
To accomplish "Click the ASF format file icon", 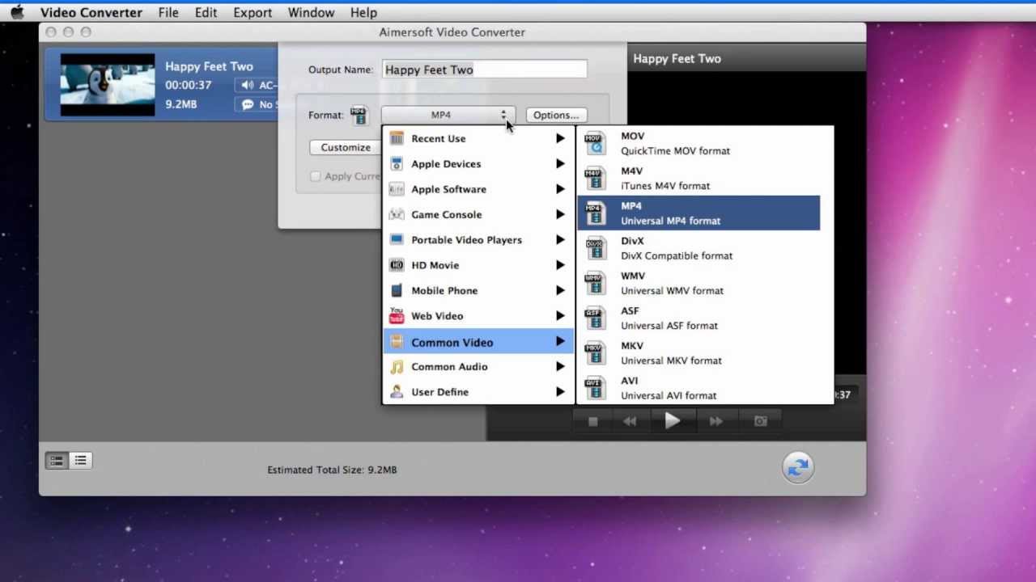I will tap(595, 318).
